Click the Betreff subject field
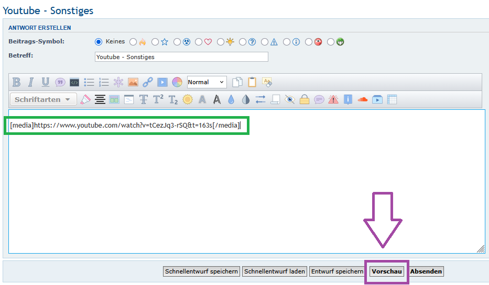This screenshot has height=285, width=489. [181, 57]
